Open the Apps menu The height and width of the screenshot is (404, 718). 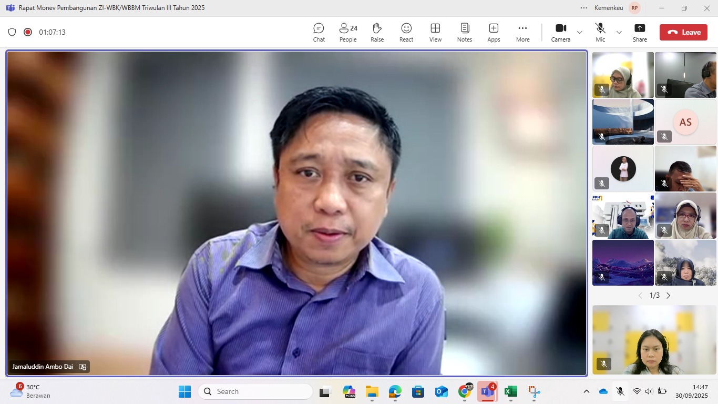coord(494,32)
